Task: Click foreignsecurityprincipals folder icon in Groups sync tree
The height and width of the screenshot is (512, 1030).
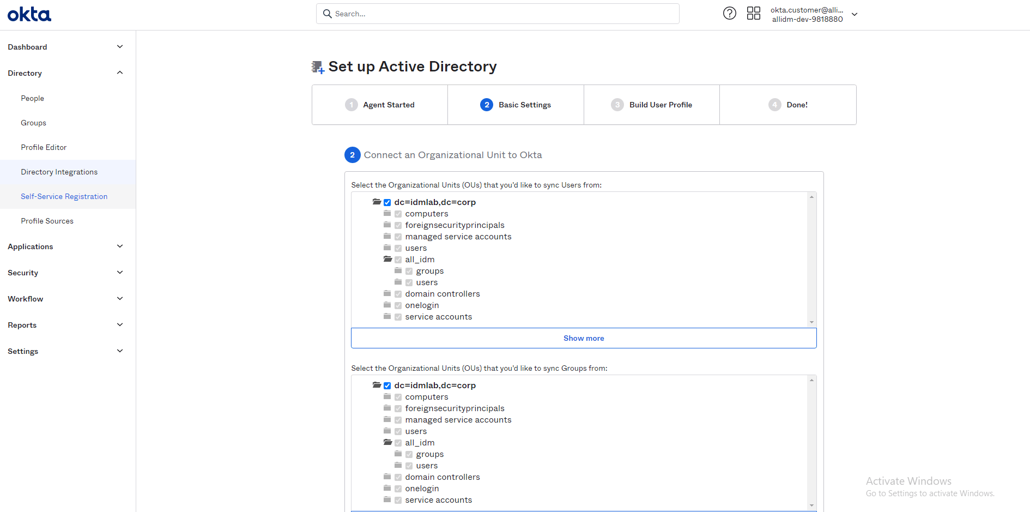Action: click(x=387, y=408)
